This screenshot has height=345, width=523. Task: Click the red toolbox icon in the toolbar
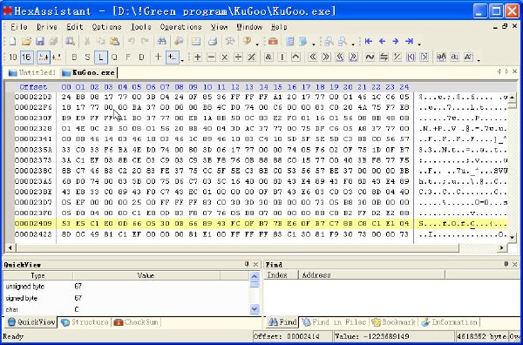[273, 41]
